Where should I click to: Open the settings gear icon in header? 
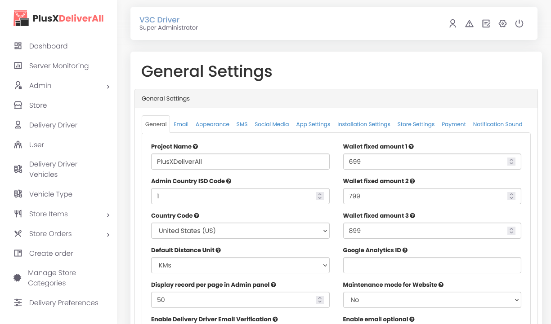click(x=502, y=24)
